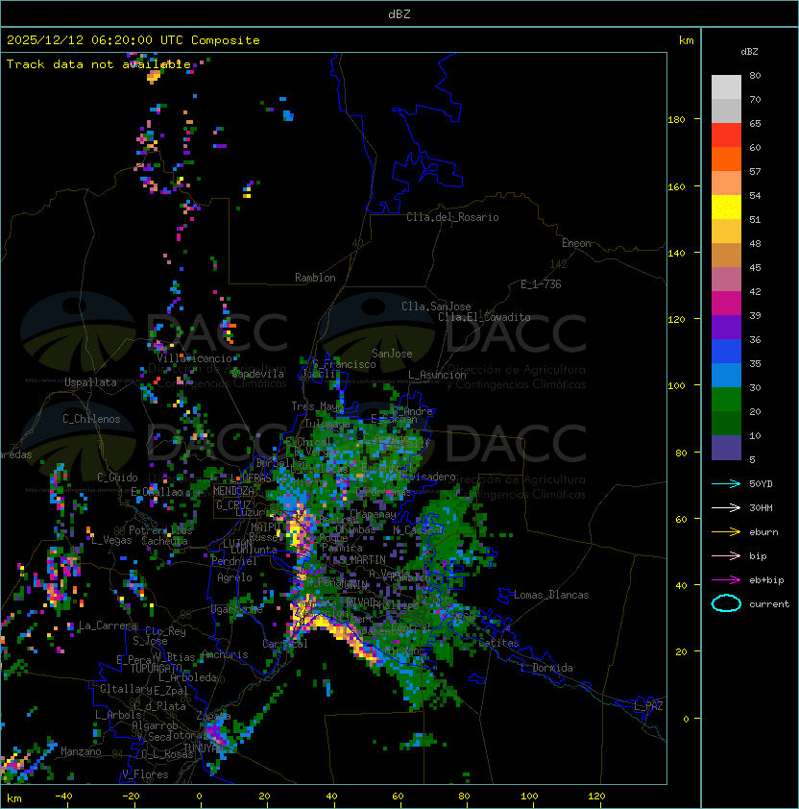Click the Agrelo place label

[x=234, y=577]
